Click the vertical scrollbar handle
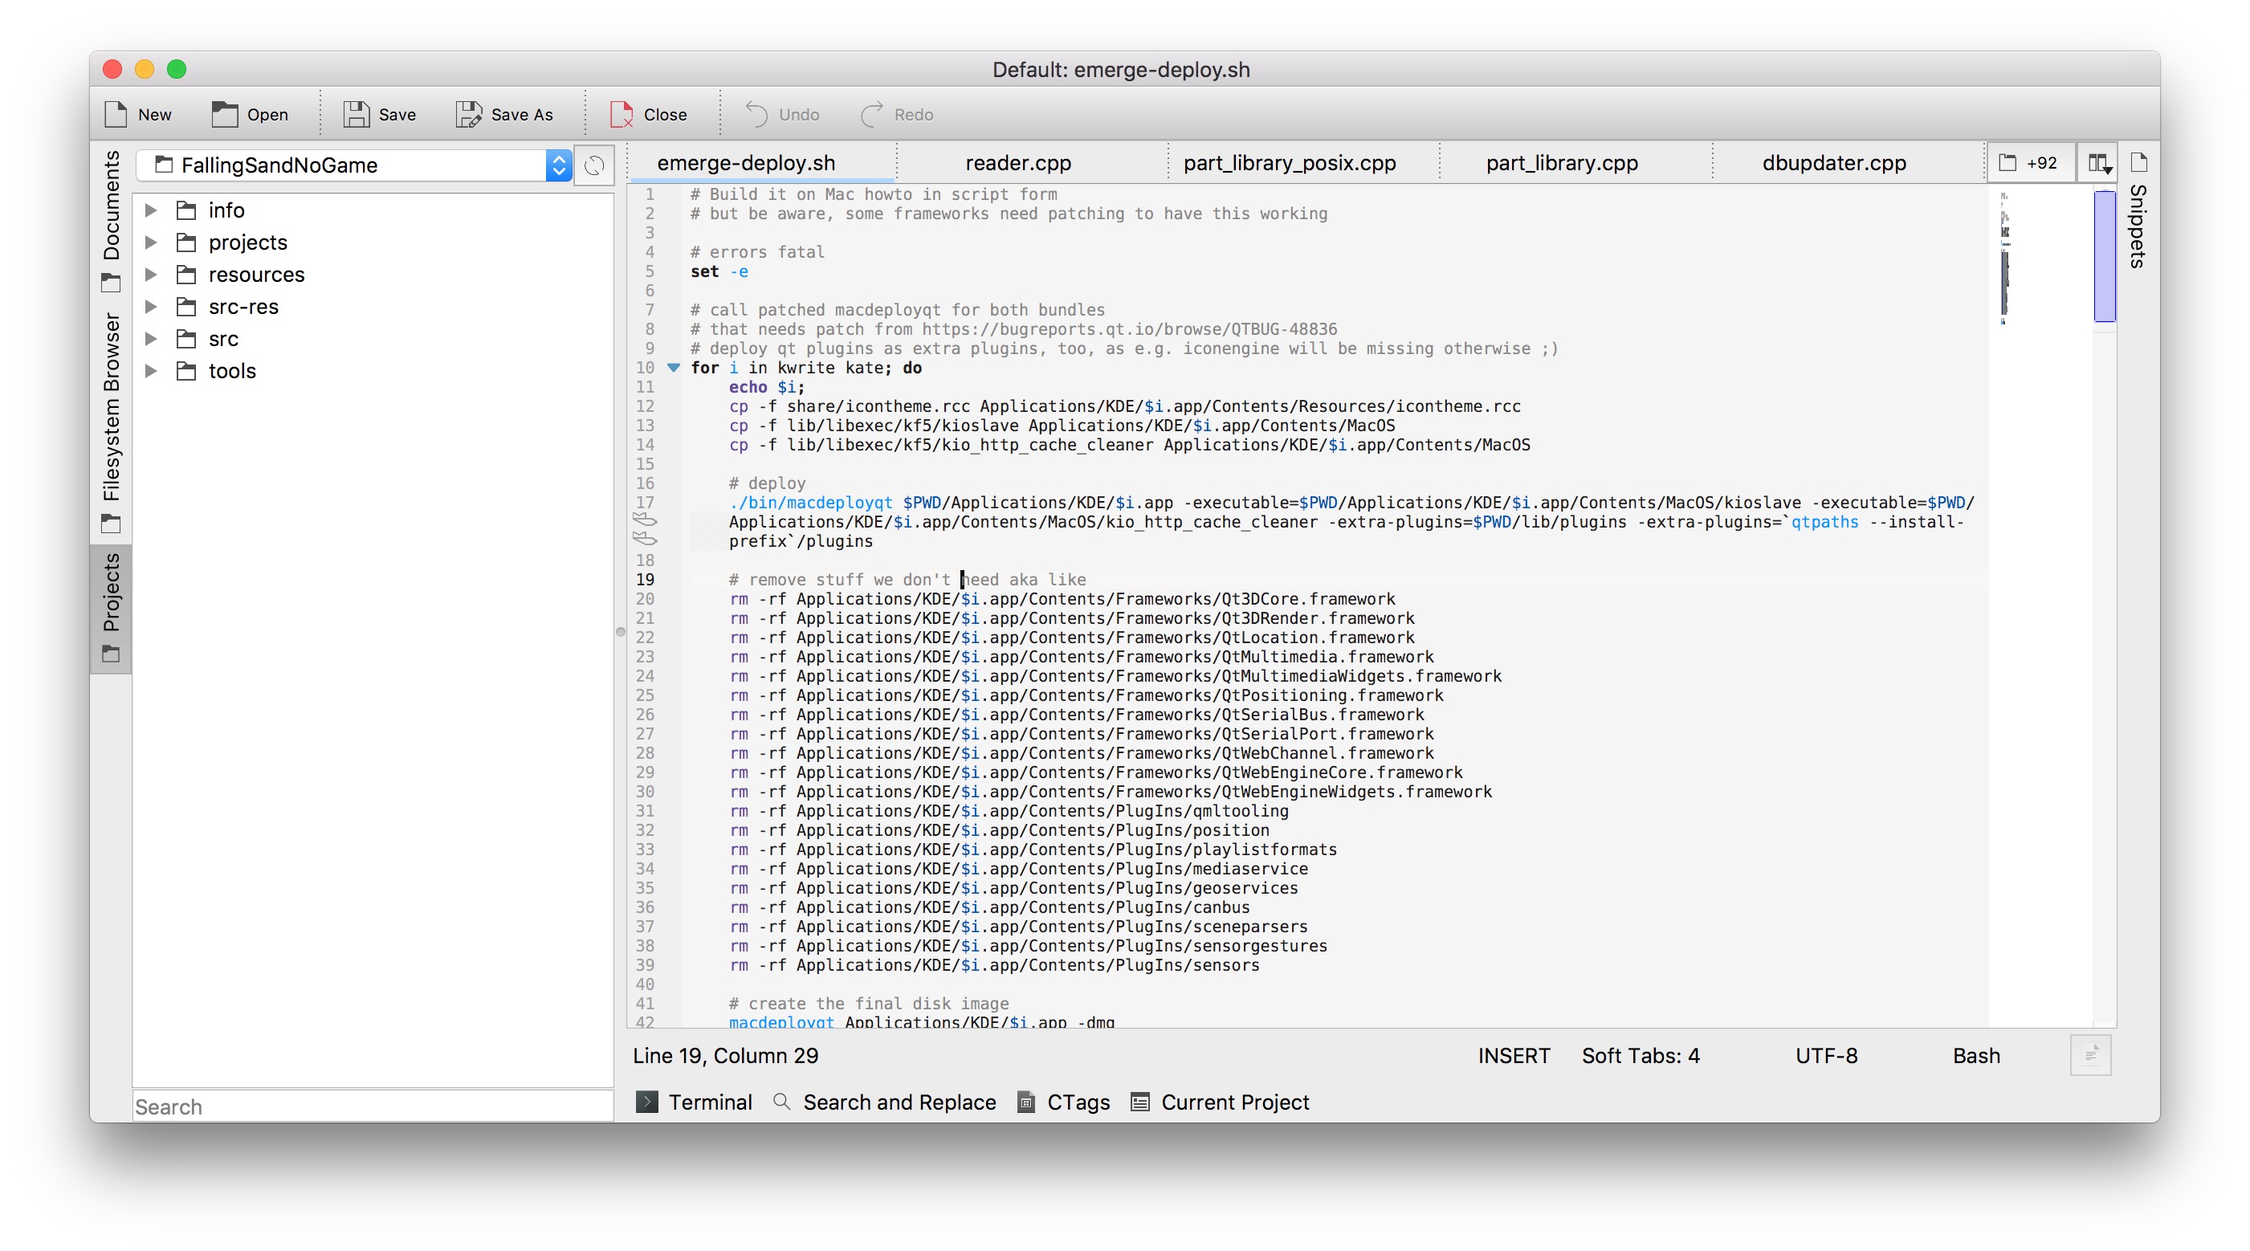The height and width of the screenshot is (1251, 2250). [2104, 256]
